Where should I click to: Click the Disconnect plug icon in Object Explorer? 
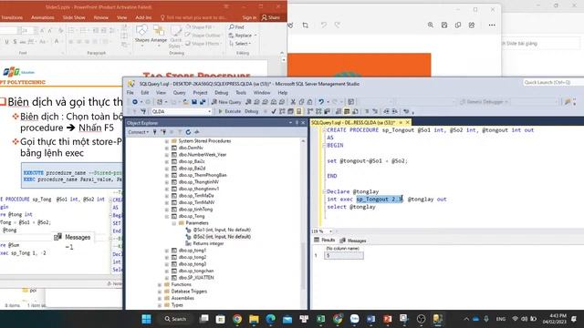[163, 132]
